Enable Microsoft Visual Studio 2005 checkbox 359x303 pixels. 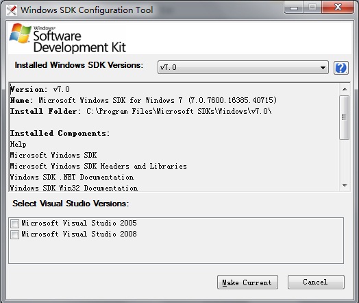14,223
